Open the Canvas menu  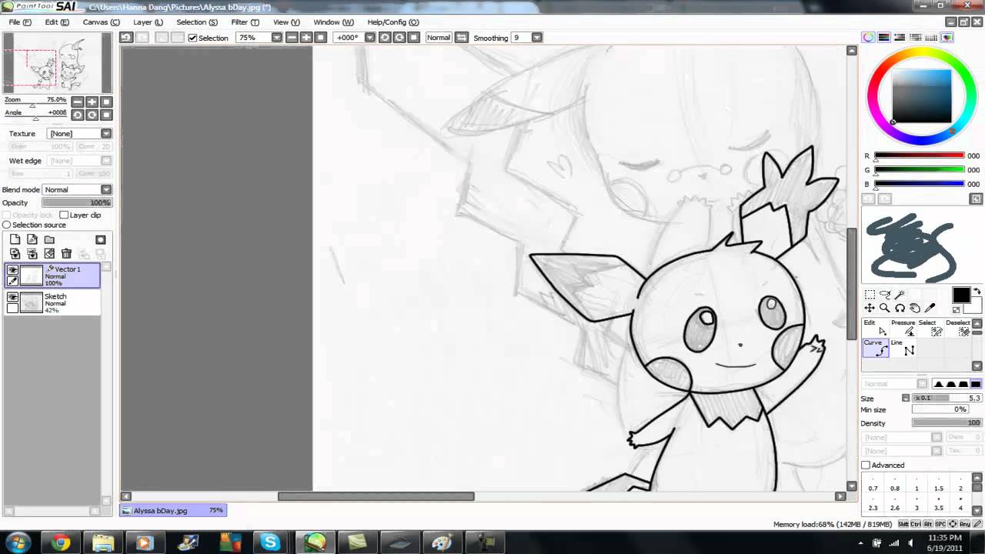101,22
